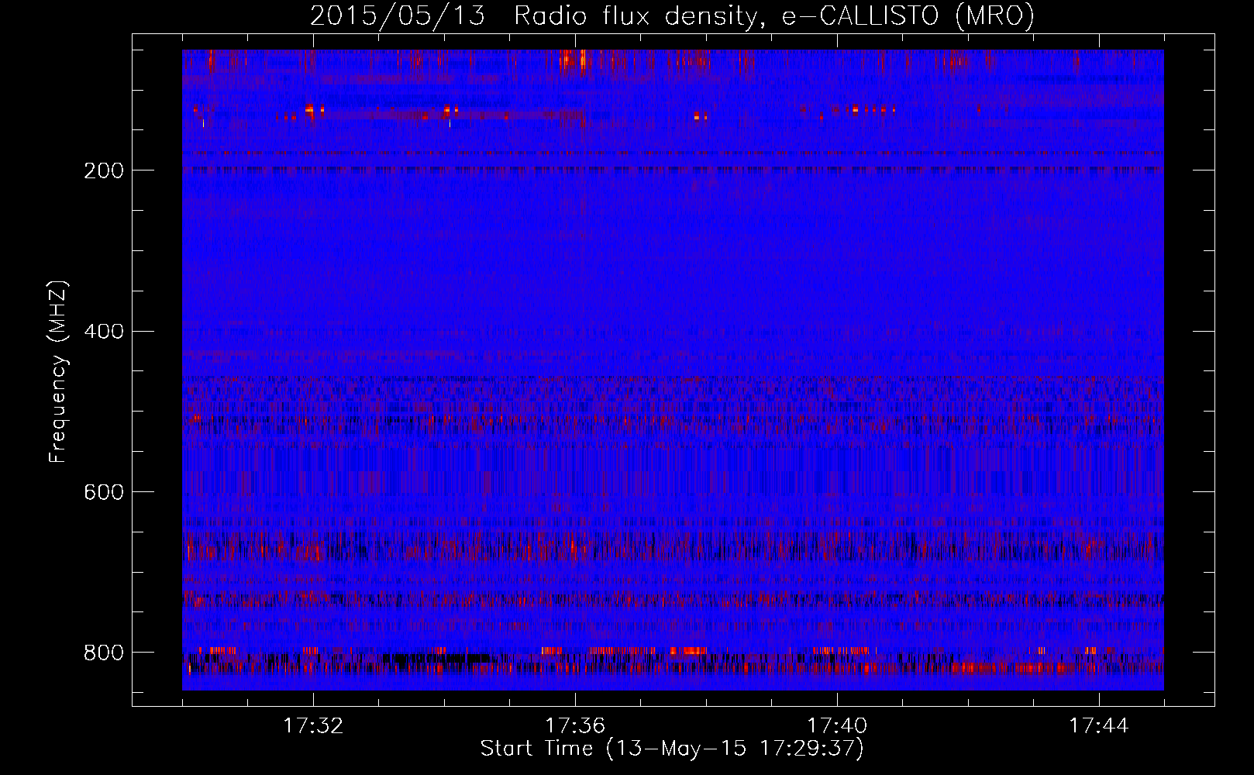
Task: Click the 17:40 time tick label
Action: [x=837, y=726]
